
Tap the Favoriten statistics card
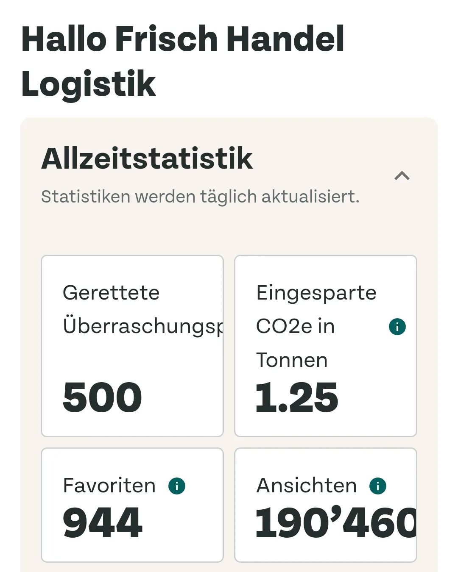(x=132, y=505)
